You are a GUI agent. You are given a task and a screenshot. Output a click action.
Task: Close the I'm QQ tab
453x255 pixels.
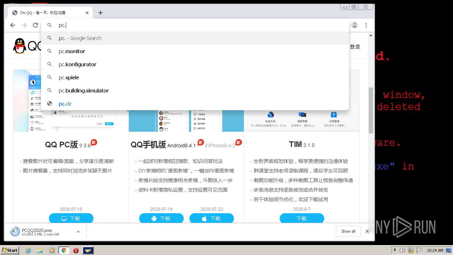coord(87,13)
